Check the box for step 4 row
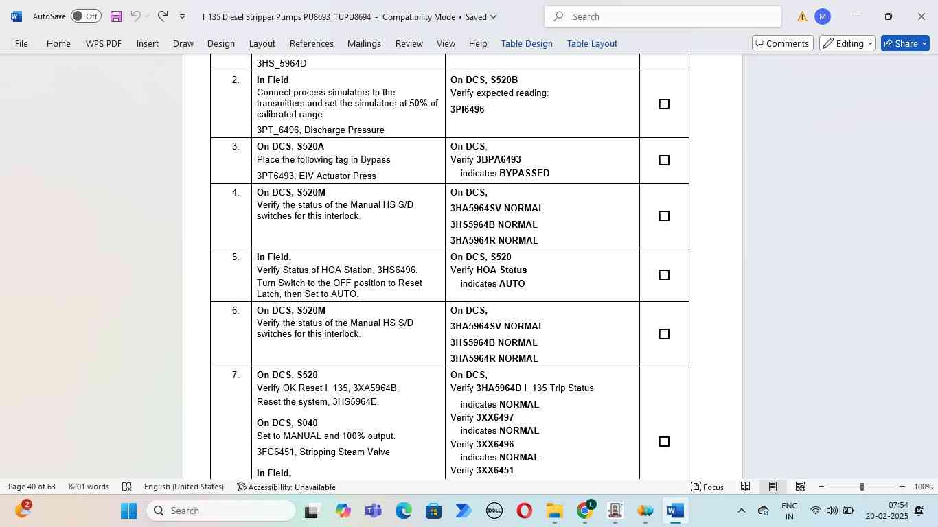The image size is (938, 527). pos(664,216)
